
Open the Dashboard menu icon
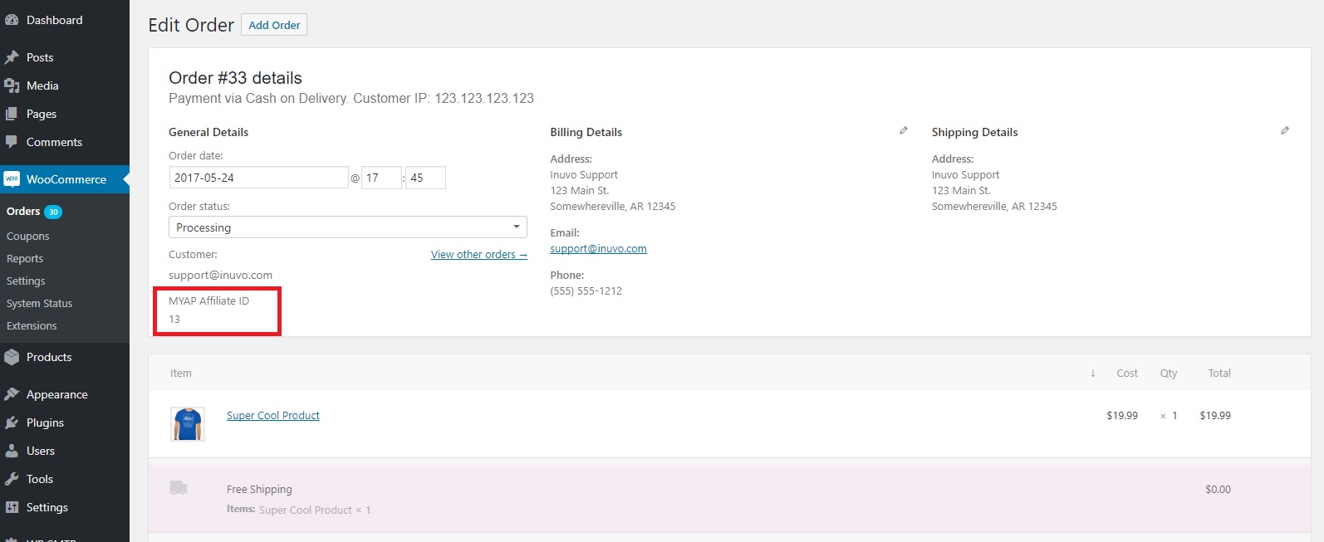(x=12, y=20)
